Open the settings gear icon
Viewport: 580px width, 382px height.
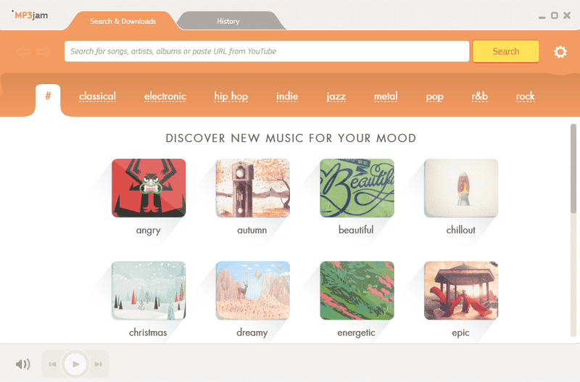(x=560, y=51)
